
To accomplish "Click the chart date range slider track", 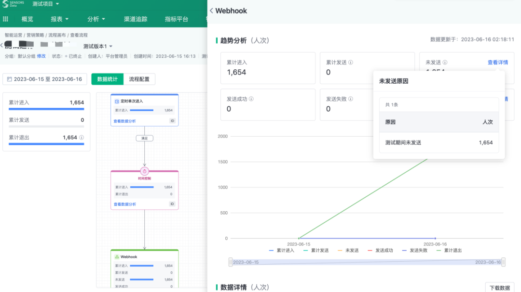I will [x=367, y=262].
